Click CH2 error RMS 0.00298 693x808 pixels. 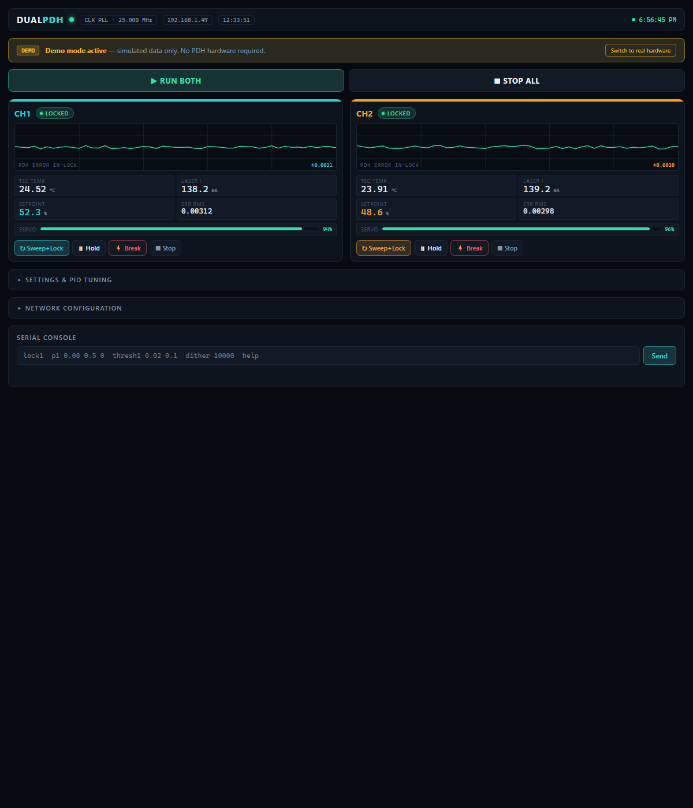click(x=539, y=211)
